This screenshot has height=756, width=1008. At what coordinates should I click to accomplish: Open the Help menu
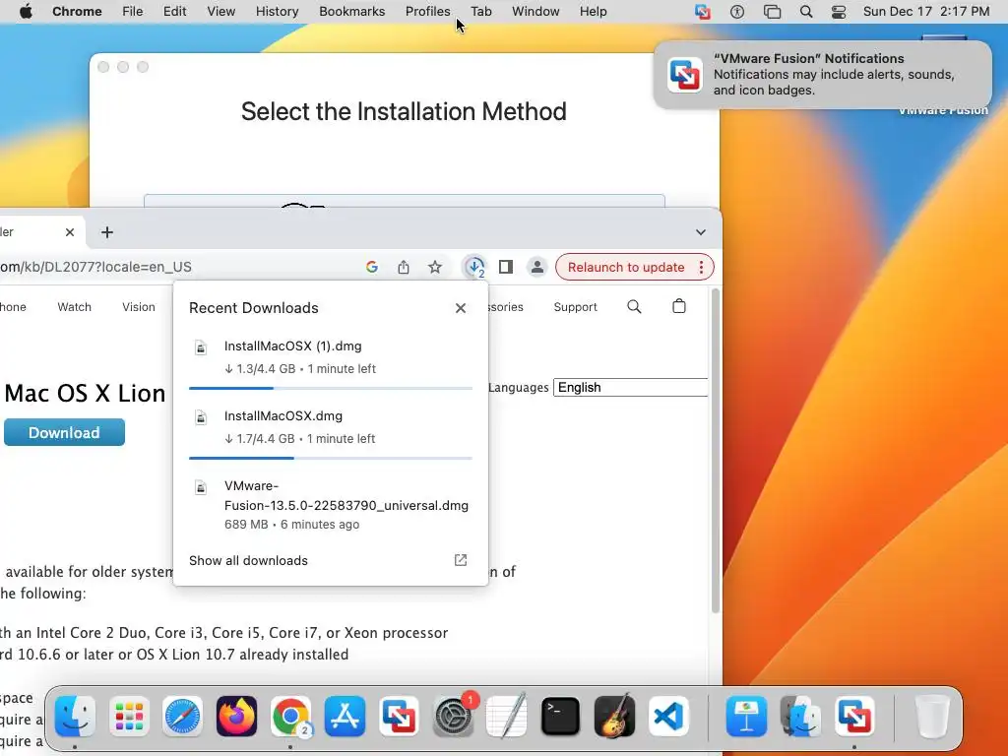593,12
